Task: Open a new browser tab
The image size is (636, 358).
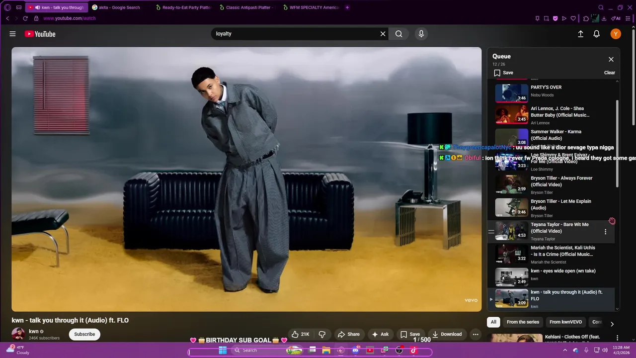Action: point(347,7)
